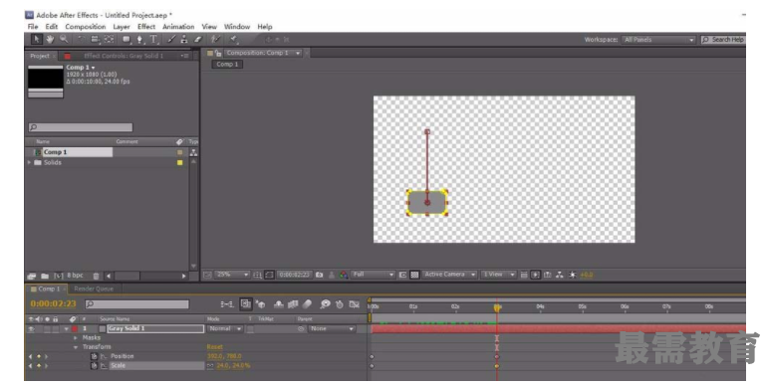
Task: Select the Hand tool in toolbar
Action: (x=50, y=39)
